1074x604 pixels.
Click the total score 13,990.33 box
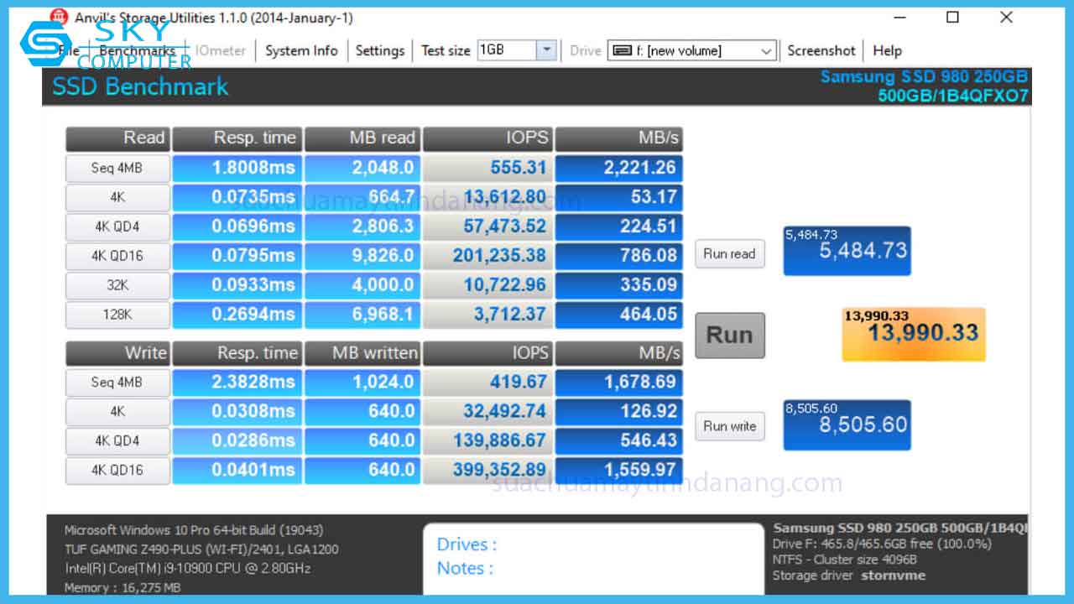pos(914,334)
